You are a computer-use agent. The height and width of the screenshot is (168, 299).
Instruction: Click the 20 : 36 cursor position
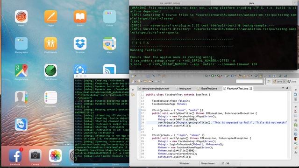click(x=225, y=163)
